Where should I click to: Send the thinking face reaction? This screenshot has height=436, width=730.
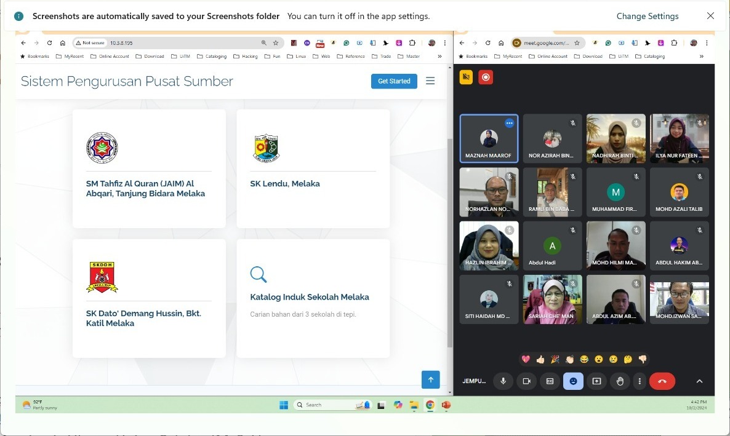tap(628, 359)
